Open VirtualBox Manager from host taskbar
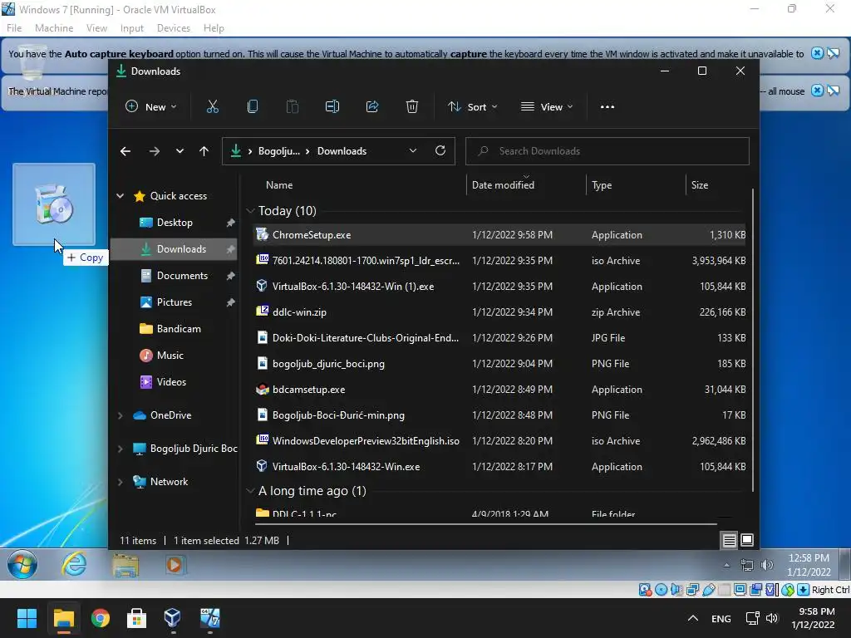Viewport: 851px width, 638px height. coord(173,618)
